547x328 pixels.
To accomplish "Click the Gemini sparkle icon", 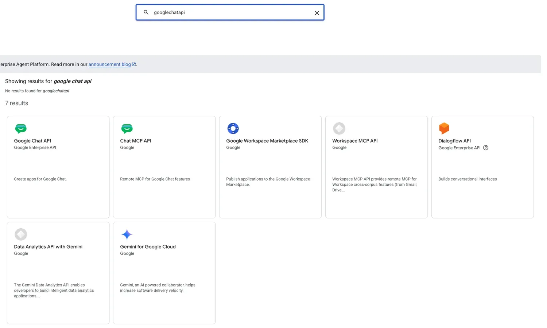I will 127,234.
